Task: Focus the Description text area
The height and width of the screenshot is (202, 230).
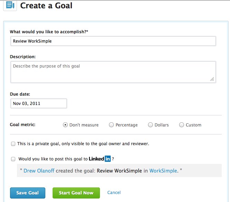Action: (113, 72)
